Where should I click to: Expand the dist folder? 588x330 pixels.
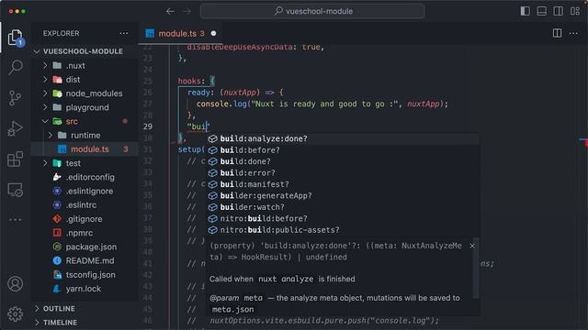click(x=45, y=80)
